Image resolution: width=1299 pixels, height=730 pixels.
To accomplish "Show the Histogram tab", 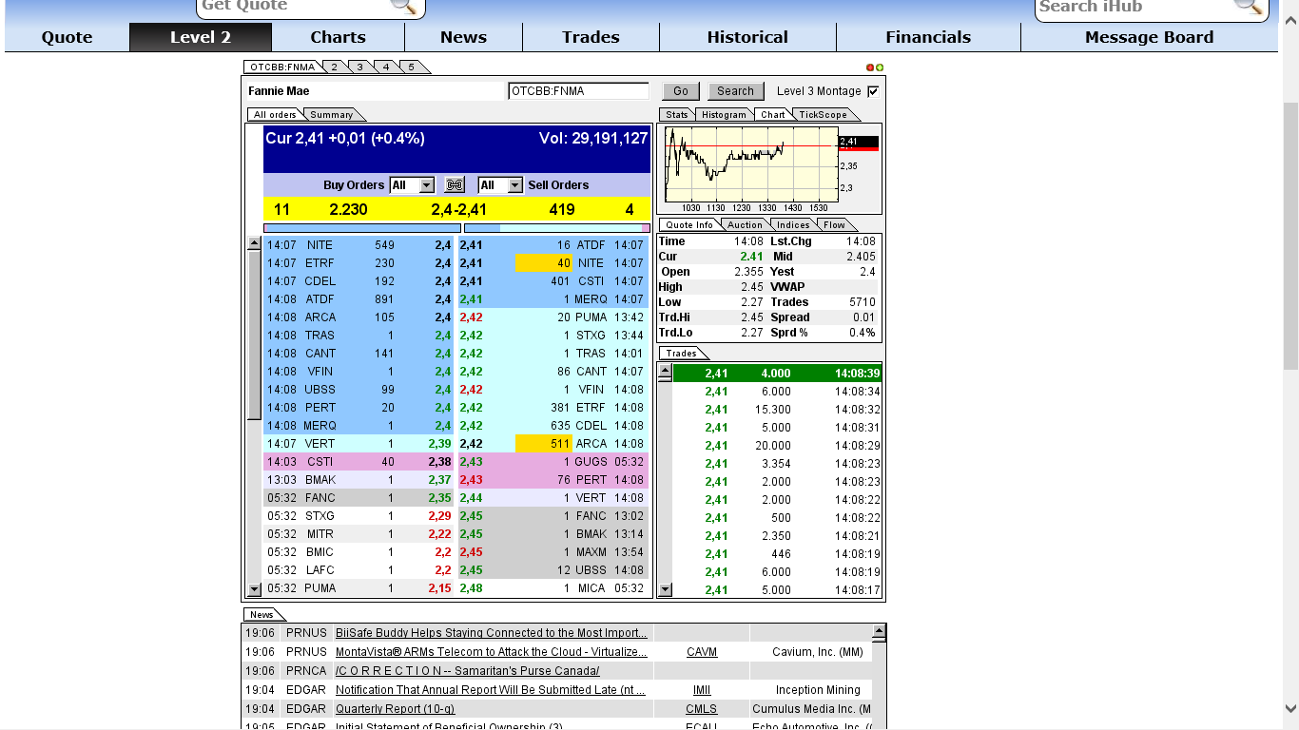I will (725, 115).
